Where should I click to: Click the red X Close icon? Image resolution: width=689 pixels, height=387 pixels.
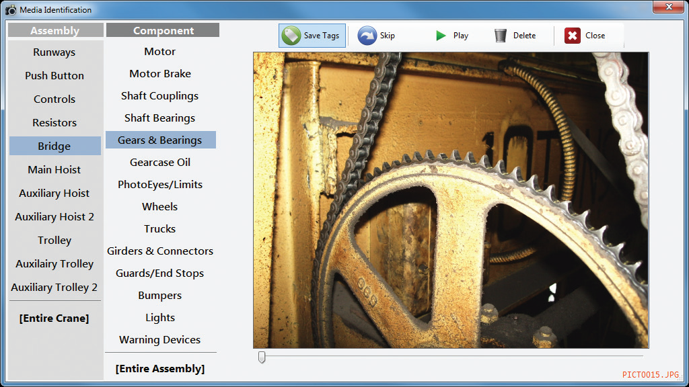tap(572, 36)
